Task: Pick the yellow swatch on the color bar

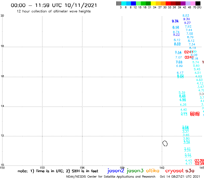Action: point(153,3)
